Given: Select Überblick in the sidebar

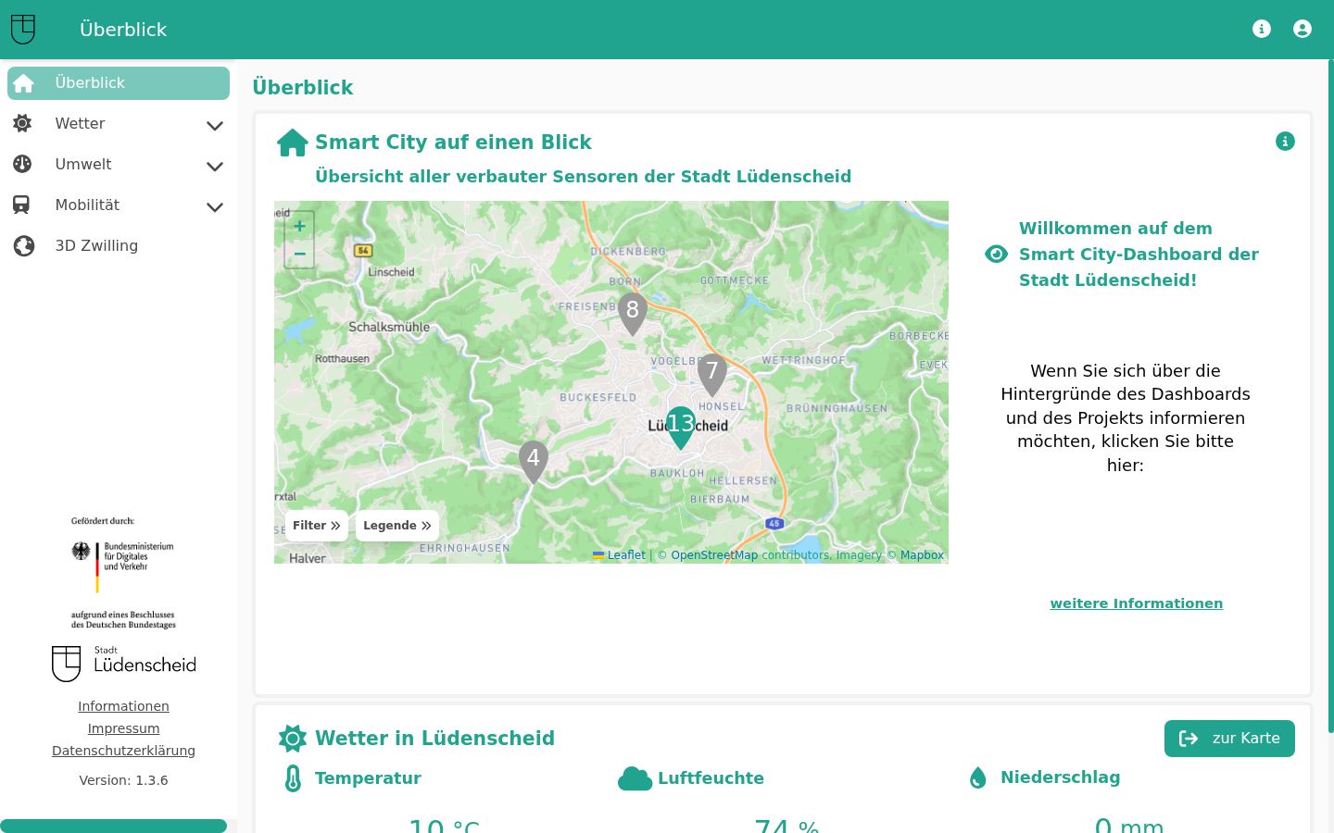Looking at the screenshot, I should pos(119,83).
